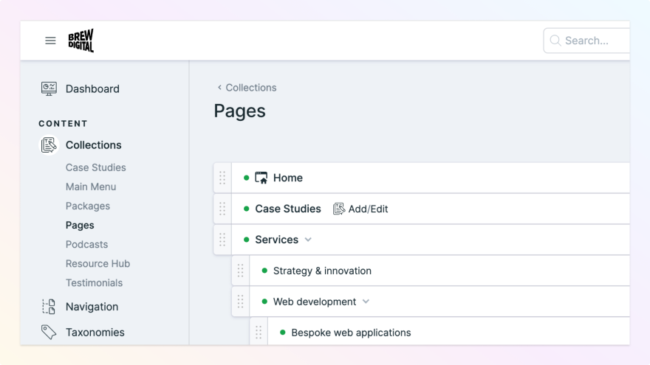Image resolution: width=650 pixels, height=365 pixels.
Task: Open Dashboard via its monitor icon
Action: pos(49,88)
